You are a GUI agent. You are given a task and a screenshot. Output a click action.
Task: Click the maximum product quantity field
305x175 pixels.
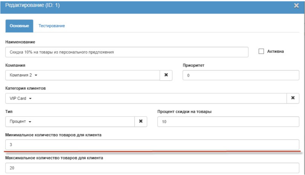(x=152, y=168)
